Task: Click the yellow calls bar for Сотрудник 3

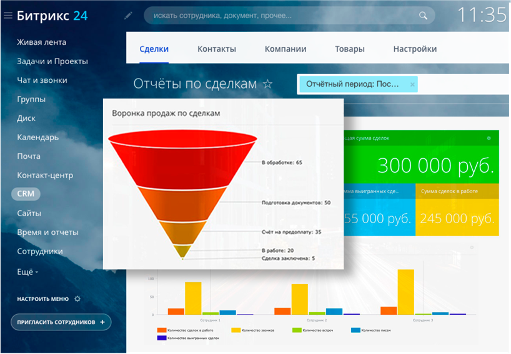Action: [405, 292]
